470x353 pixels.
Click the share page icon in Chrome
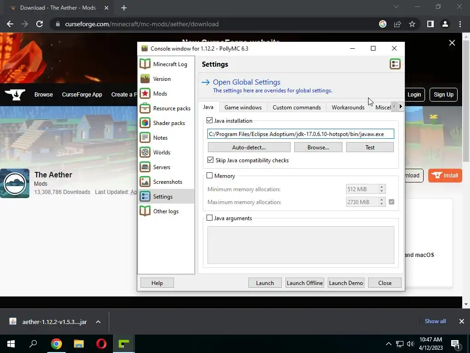(x=397, y=24)
